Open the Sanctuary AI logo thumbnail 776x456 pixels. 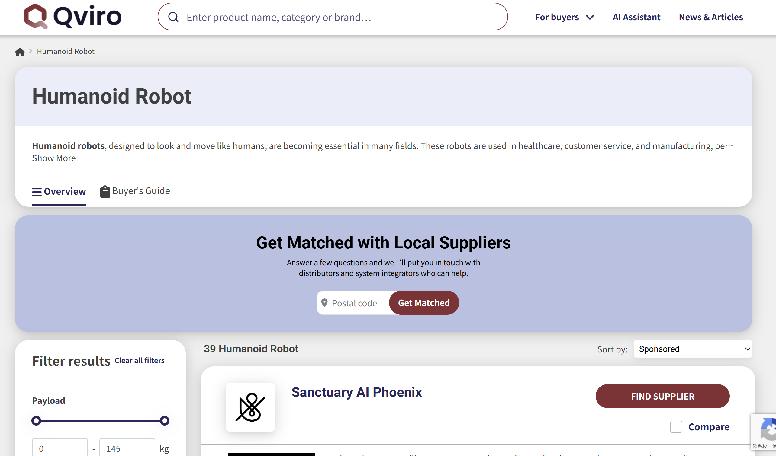250,407
